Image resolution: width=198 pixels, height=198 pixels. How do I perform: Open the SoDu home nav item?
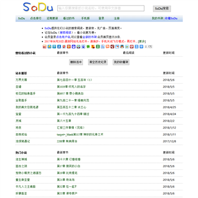pos(21,18)
